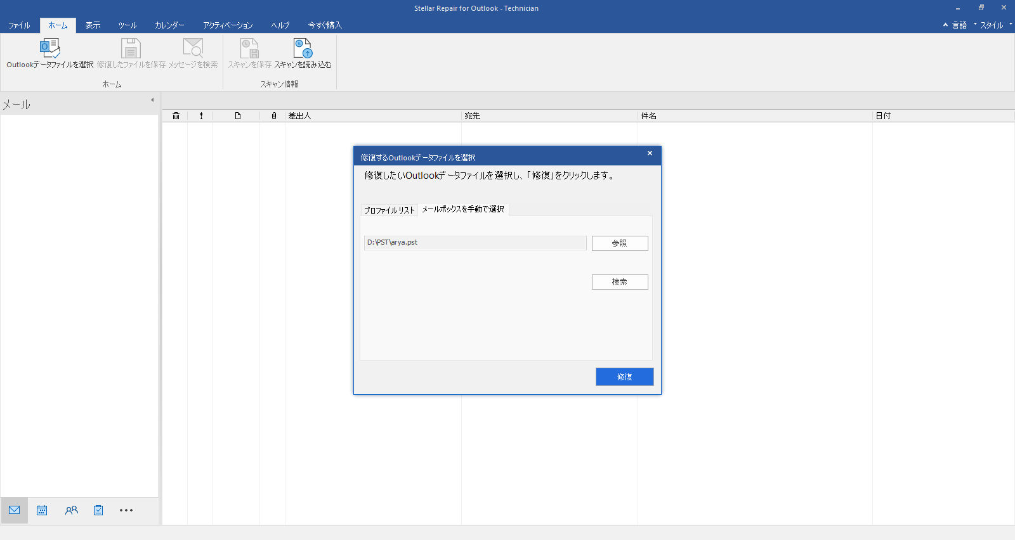The image size is (1015, 540).
Task: Open the Contacts view in the bottom bar
Action: [x=71, y=510]
